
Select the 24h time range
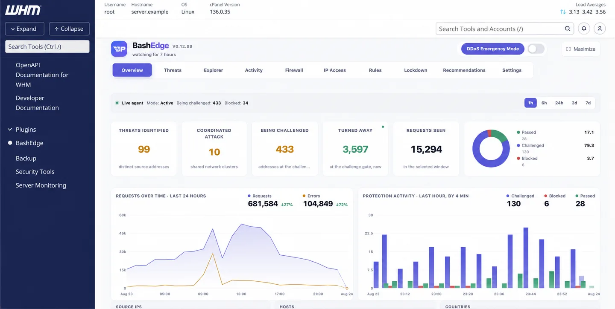(559, 103)
